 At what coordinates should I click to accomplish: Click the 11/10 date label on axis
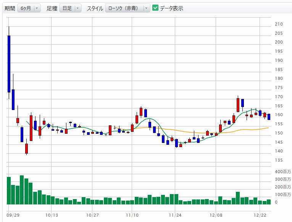tap(132, 215)
